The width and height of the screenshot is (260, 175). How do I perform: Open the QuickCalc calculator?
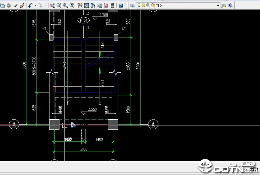pyautogui.click(x=113, y=5)
